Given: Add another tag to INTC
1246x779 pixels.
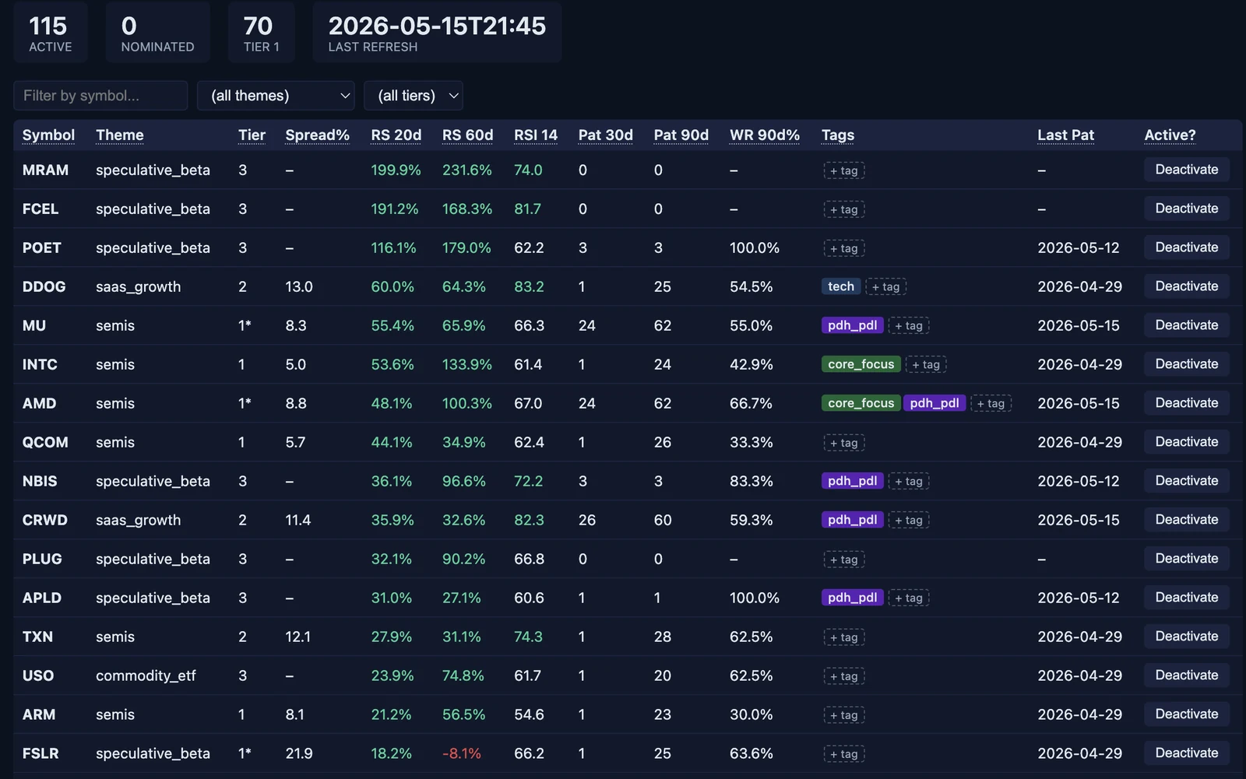Looking at the screenshot, I should tap(926, 365).
